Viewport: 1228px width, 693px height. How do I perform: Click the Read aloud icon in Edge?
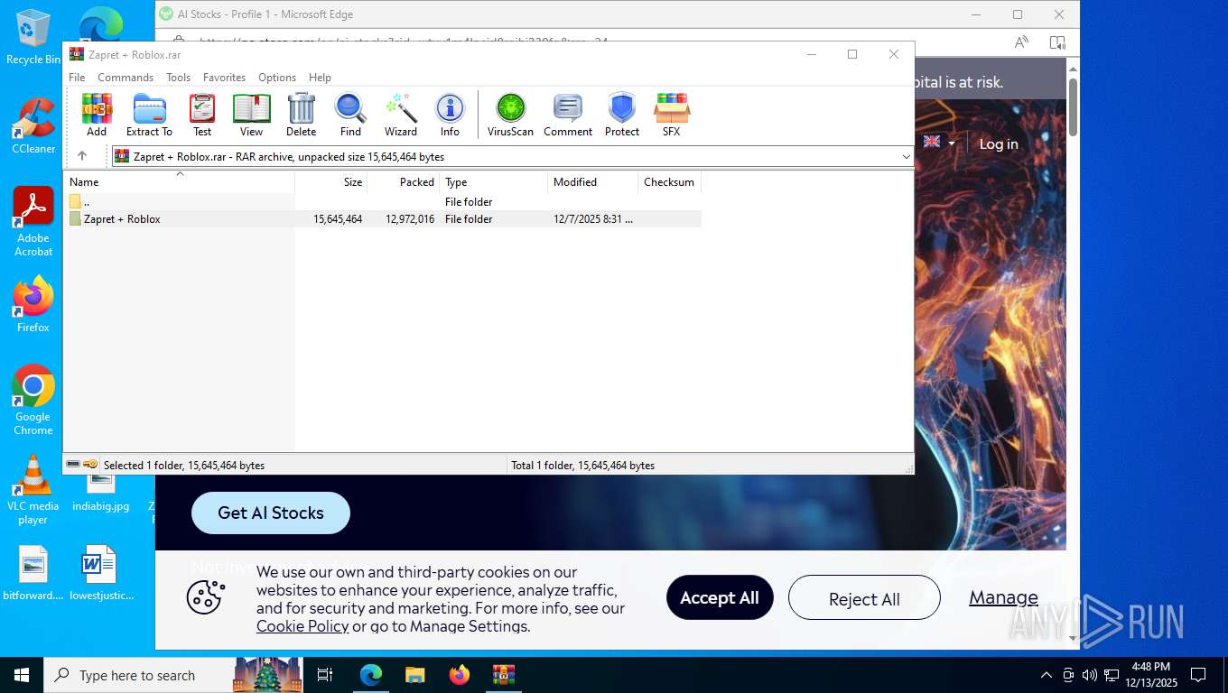point(1021,42)
